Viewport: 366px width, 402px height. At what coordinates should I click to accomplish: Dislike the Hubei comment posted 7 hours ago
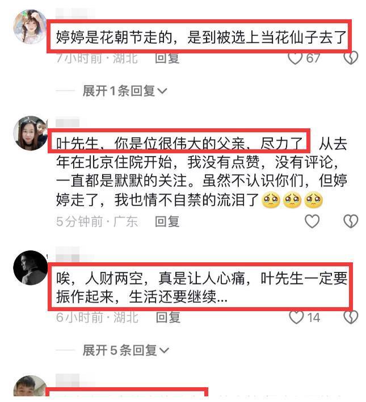point(351,58)
